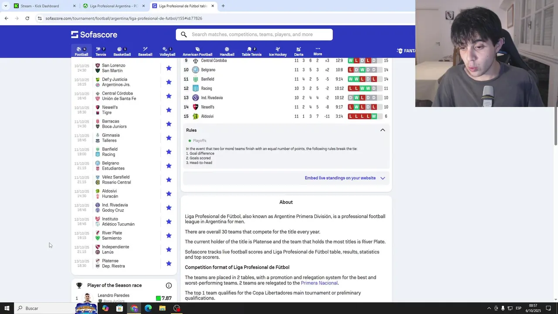The height and width of the screenshot is (314, 558).
Task: Open Banfield team in standings table
Action: click(x=286, y=79)
